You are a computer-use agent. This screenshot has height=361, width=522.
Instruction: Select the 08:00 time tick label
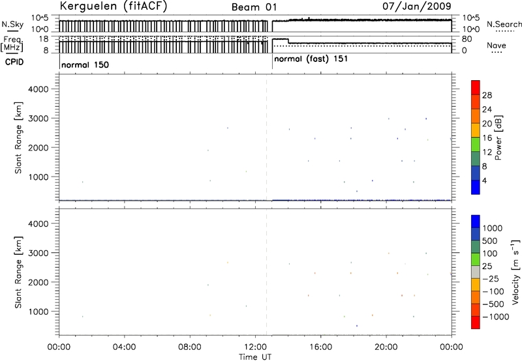(x=190, y=347)
